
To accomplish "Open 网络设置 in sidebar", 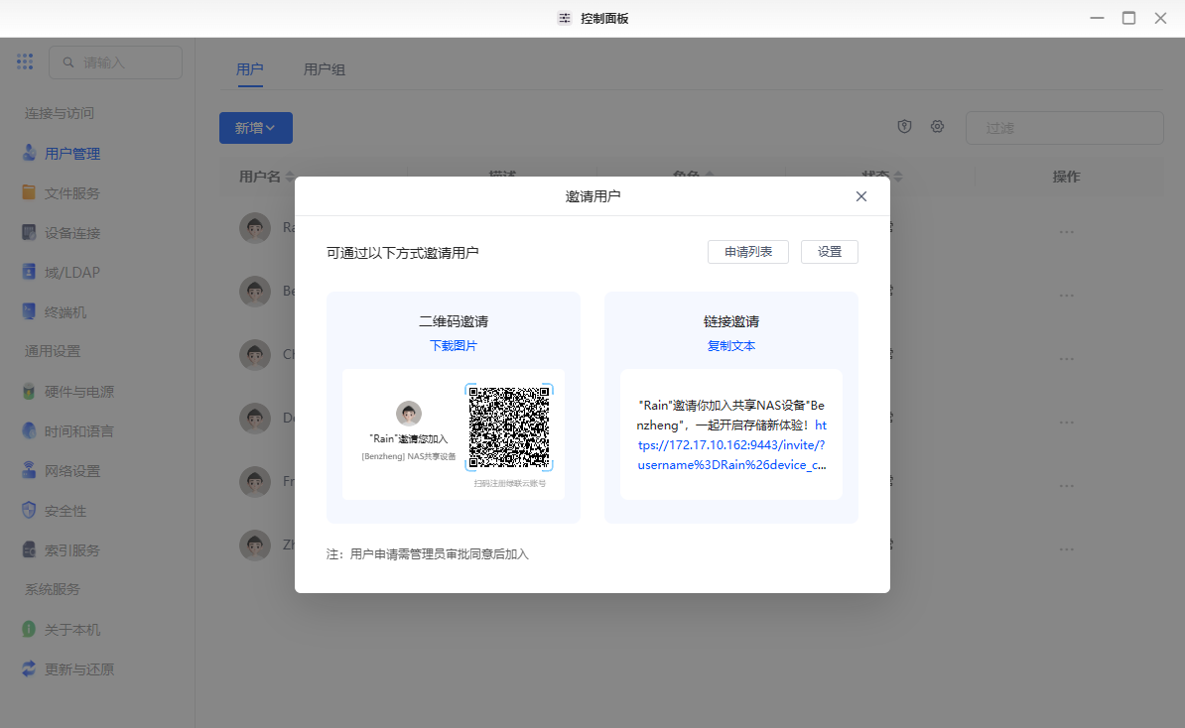I will coord(62,470).
